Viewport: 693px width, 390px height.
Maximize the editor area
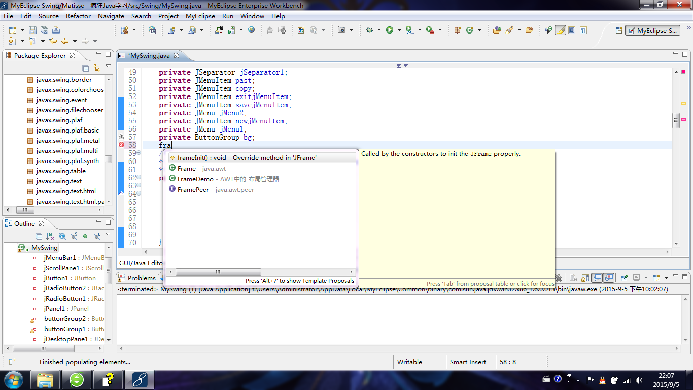click(685, 54)
